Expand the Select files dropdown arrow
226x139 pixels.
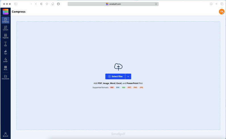(x=128, y=76)
